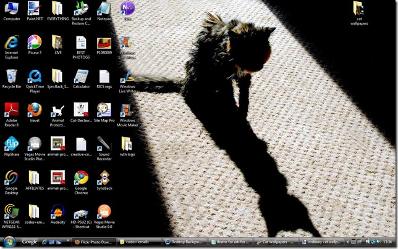Launch Windows Live Writer
The height and width of the screenshot is (249, 398).
pyautogui.click(x=127, y=81)
